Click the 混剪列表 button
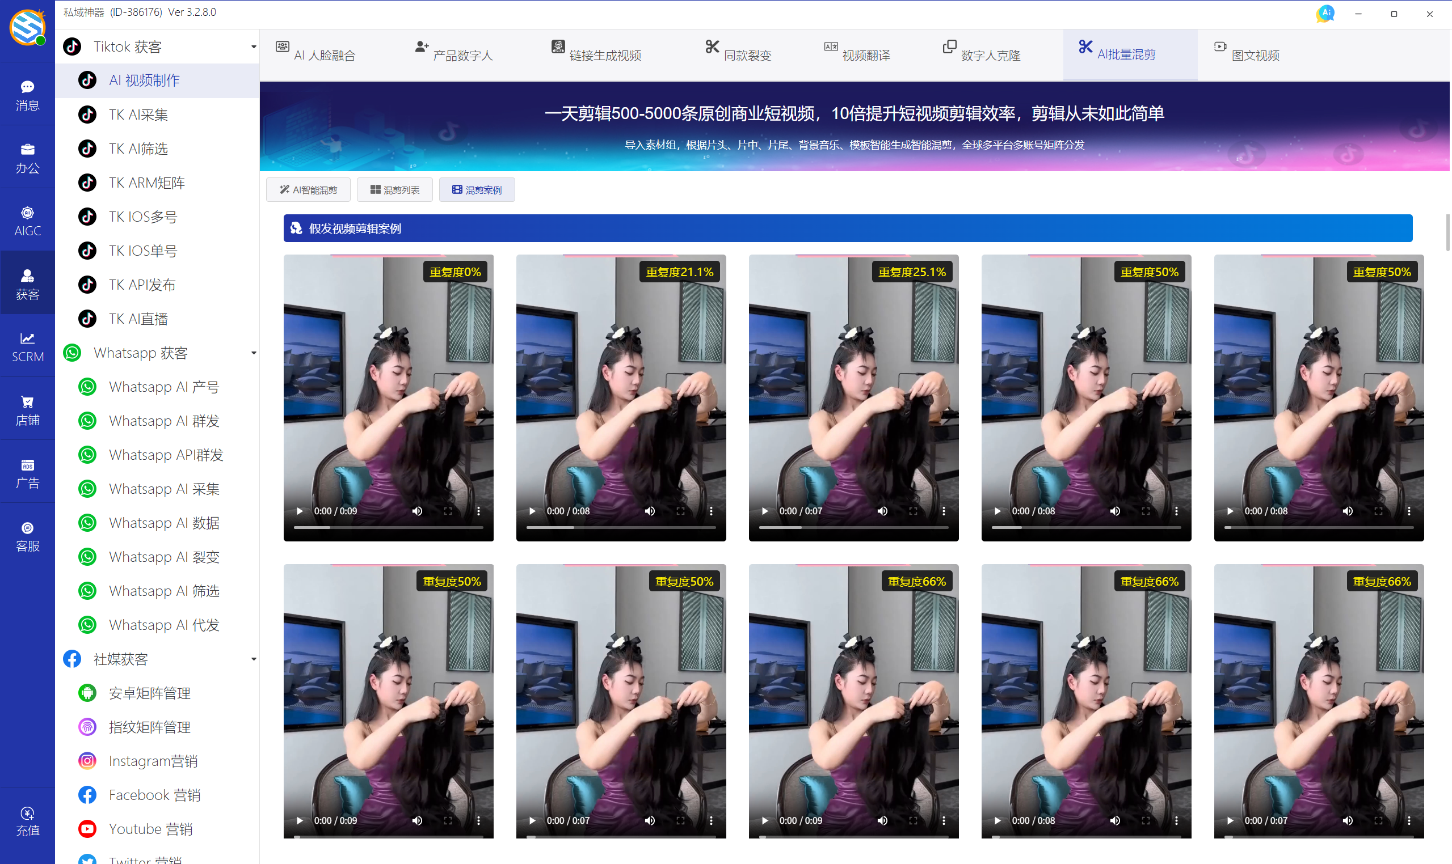The width and height of the screenshot is (1452, 864). tap(394, 190)
